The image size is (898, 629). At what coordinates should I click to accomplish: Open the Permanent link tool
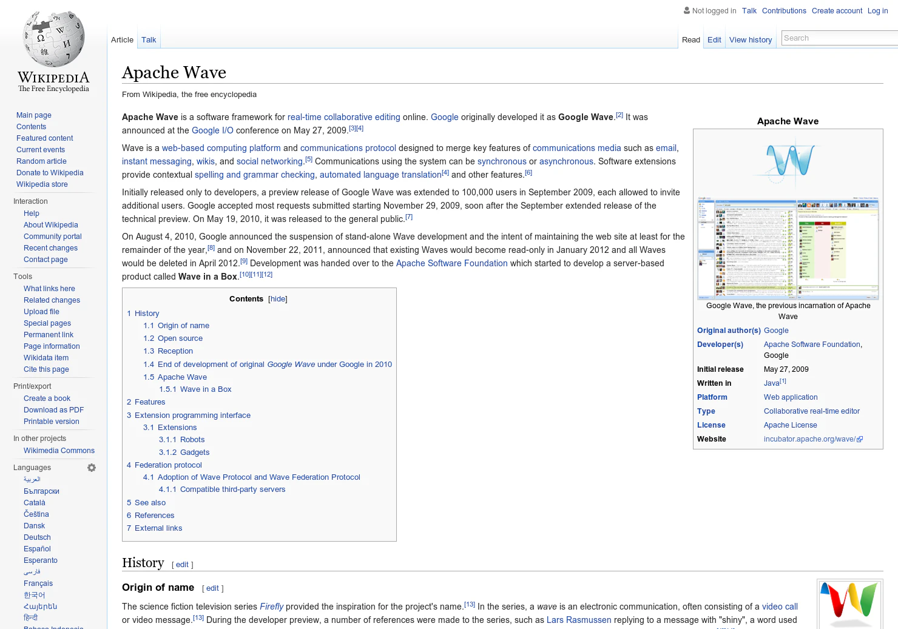point(49,335)
